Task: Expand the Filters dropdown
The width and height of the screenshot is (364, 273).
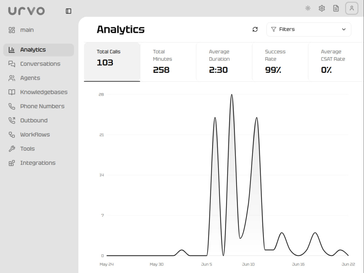Action: [309, 29]
